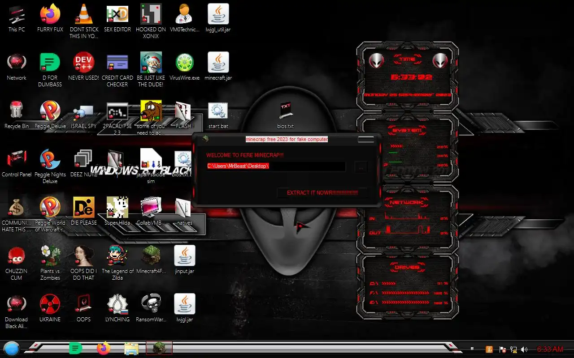Open the CREDIT CARD CHECKER shortcut
Screen dimensions: 574x358
coord(117,69)
